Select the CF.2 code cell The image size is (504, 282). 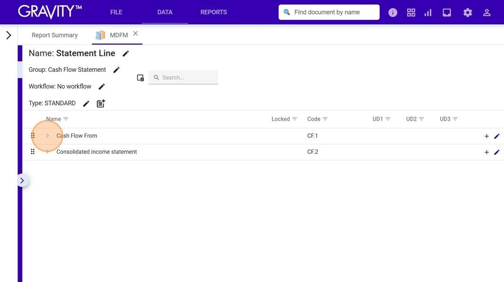coord(312,152)
